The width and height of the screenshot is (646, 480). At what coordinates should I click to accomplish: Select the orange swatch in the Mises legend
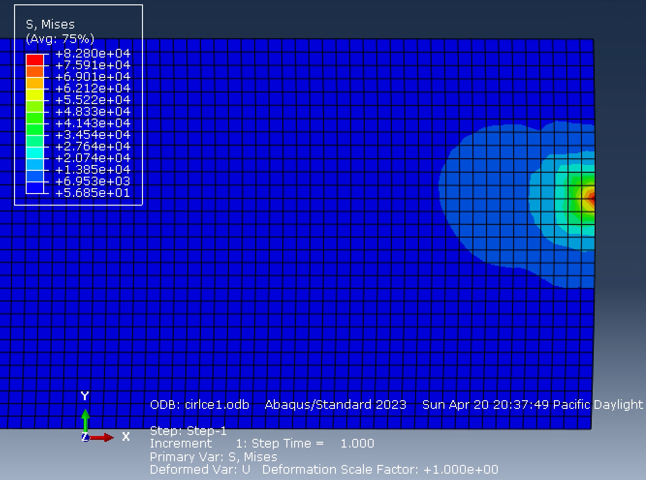[x=35, y=72]
